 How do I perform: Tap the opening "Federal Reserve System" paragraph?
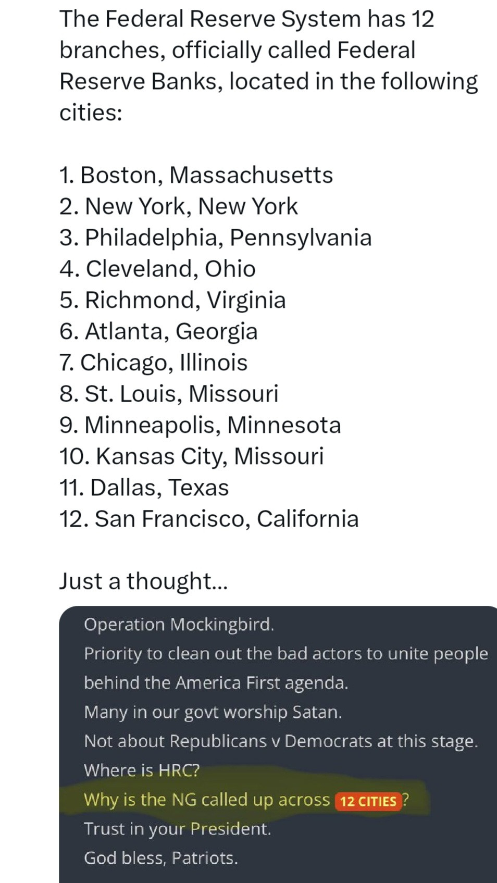[268, 66]
